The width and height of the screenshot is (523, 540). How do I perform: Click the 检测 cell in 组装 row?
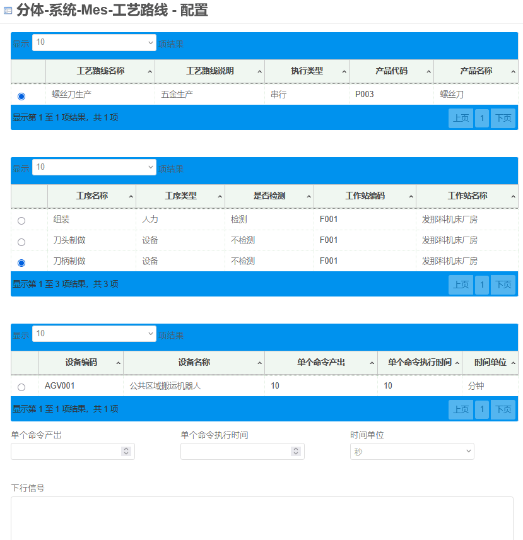pyautogui.click(x=269, y=220)
